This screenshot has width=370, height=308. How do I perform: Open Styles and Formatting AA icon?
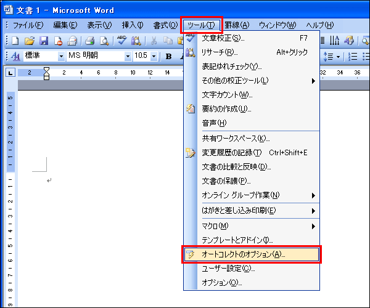click(15, 56)
